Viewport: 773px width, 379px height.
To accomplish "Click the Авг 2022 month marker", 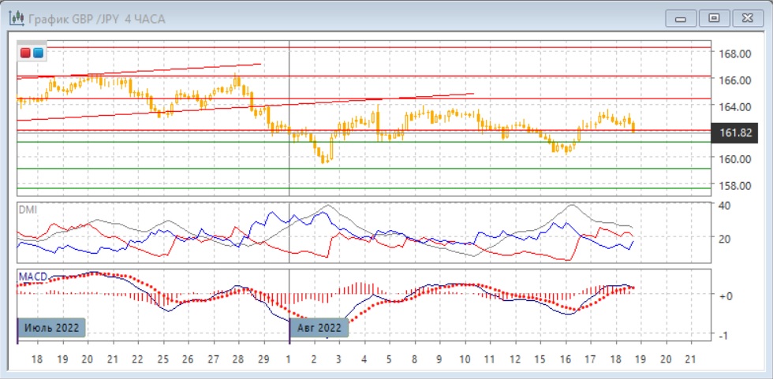I will [319, 327].
